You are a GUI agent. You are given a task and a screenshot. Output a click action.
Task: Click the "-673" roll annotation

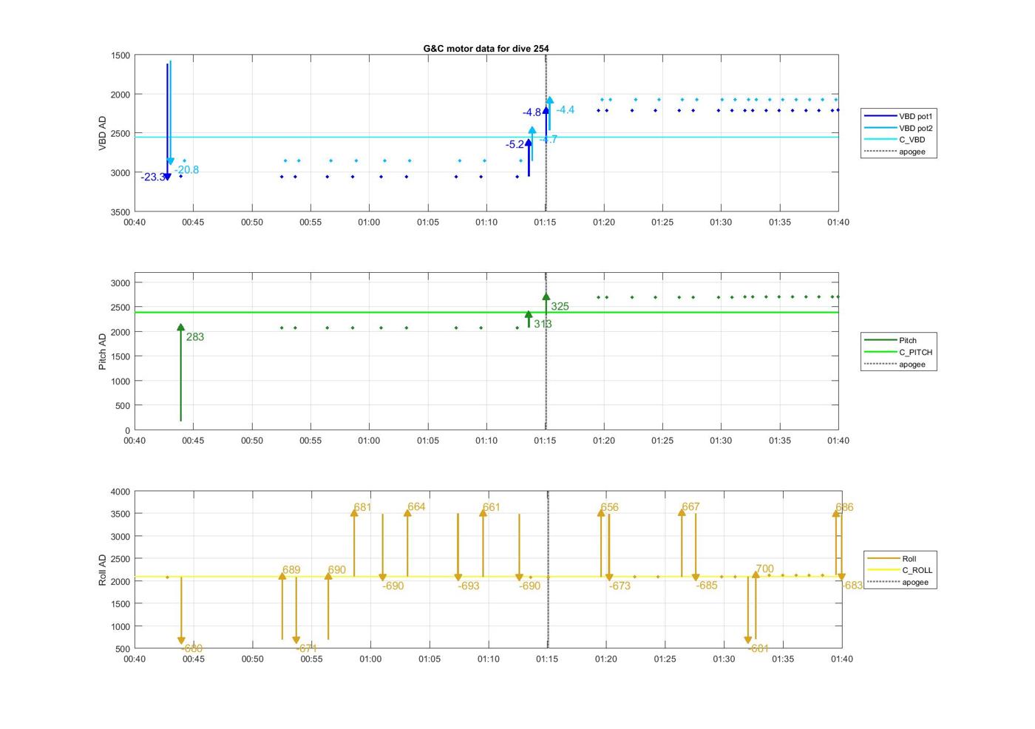click(620, 586)
